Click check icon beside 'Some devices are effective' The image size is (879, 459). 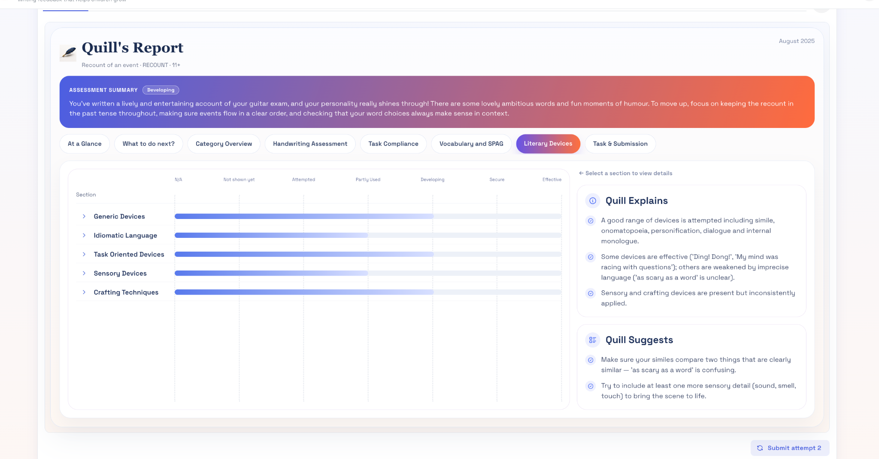point(591,257)
